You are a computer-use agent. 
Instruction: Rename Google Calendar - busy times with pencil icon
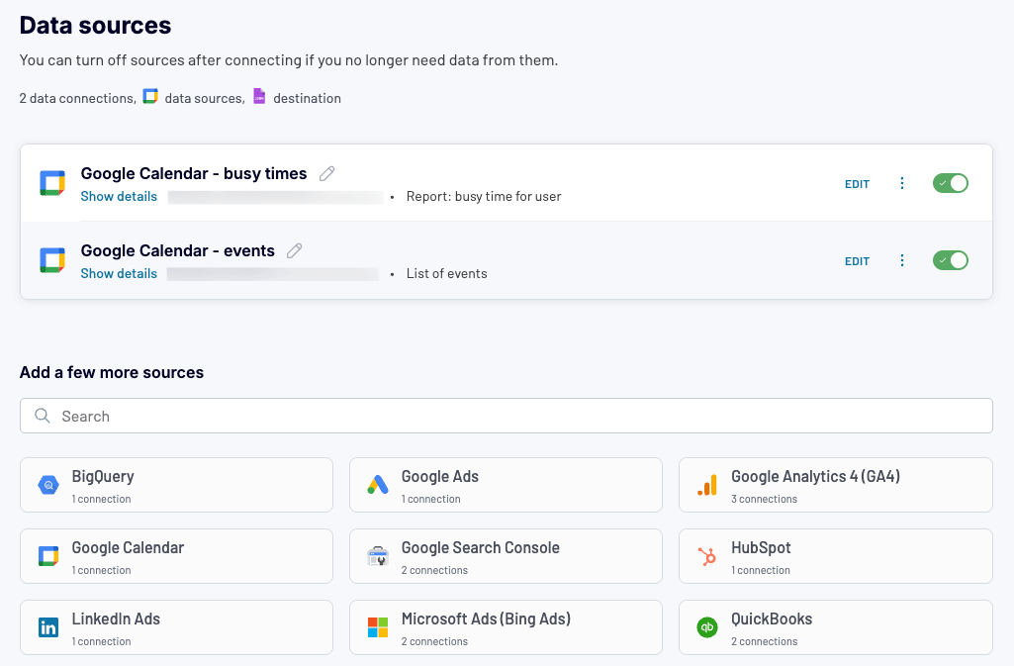[x=327, y=173]
